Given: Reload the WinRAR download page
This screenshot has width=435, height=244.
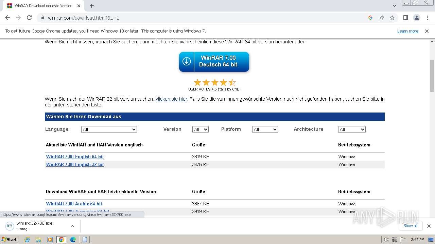Looking at the screenshot, I should click(x=29, y=18).
